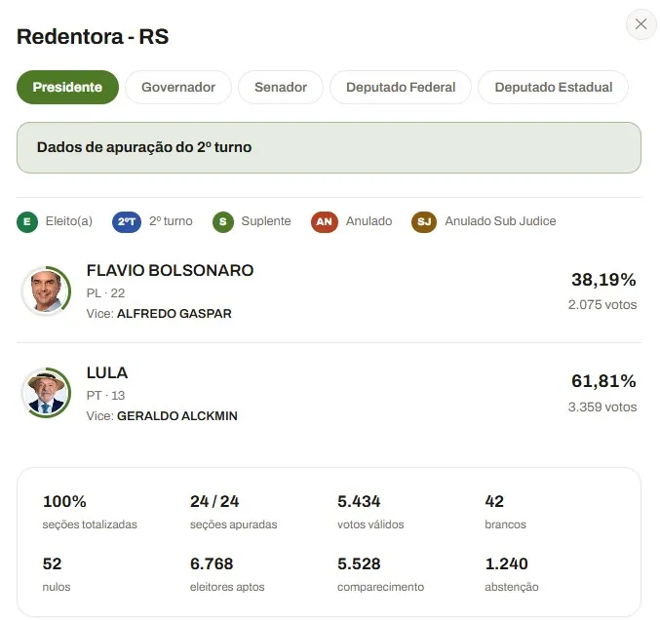The image size is (660, 620).
Task: Switch to the Governador tab
Action: coord(178,87)
